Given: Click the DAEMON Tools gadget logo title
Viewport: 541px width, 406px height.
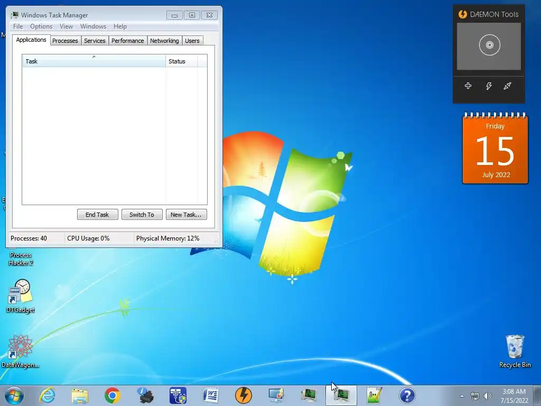Looking at the screenshot, I should click(x=488, y=14).
